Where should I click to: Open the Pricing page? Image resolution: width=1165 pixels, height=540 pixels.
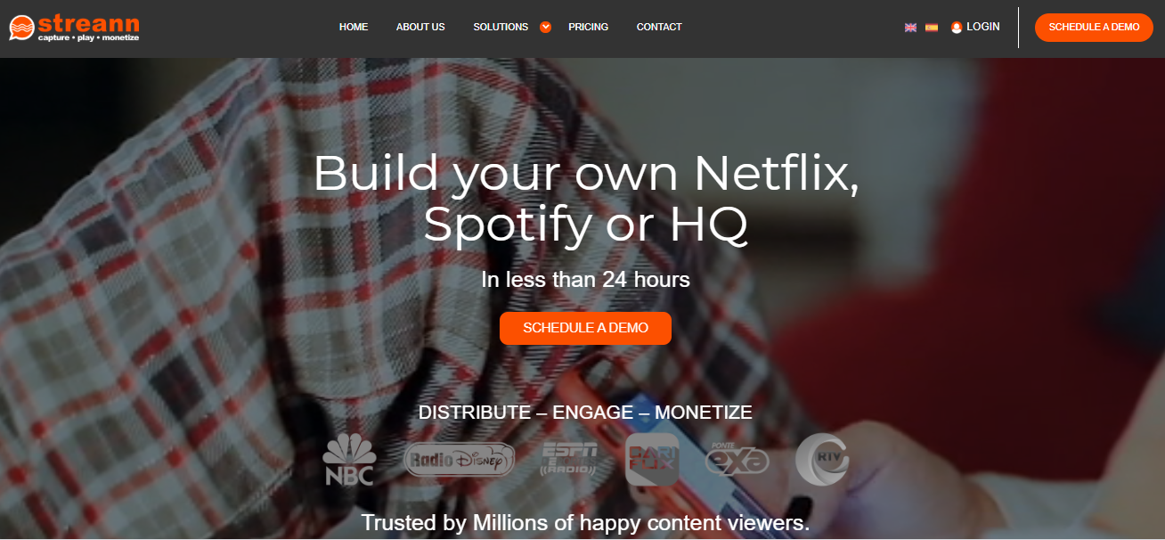pyautogui.click(x=589, y=27)
